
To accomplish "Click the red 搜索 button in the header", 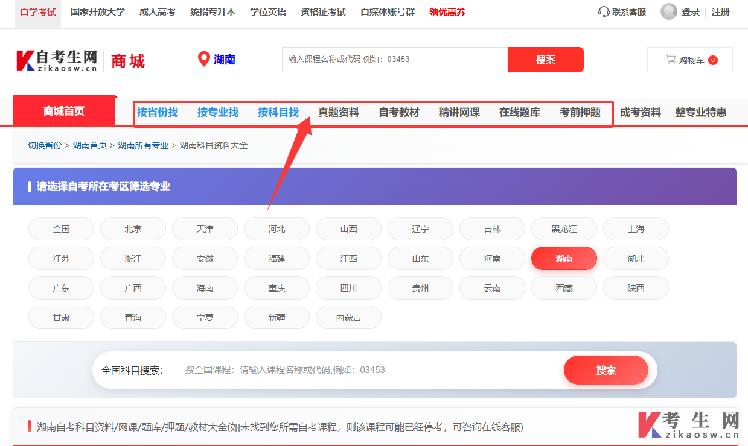I will 546,59.
